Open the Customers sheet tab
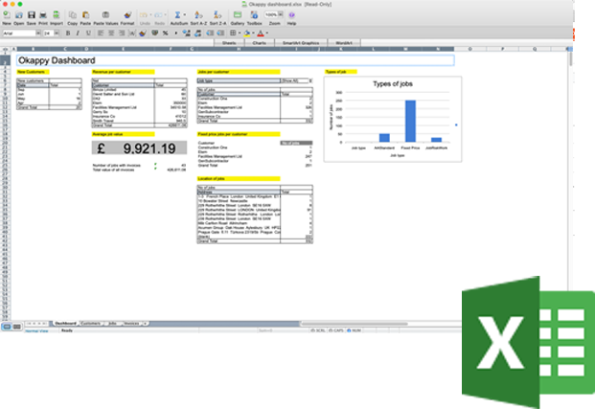The width and height of the screenshot is (595, 409). click(91, 323)
